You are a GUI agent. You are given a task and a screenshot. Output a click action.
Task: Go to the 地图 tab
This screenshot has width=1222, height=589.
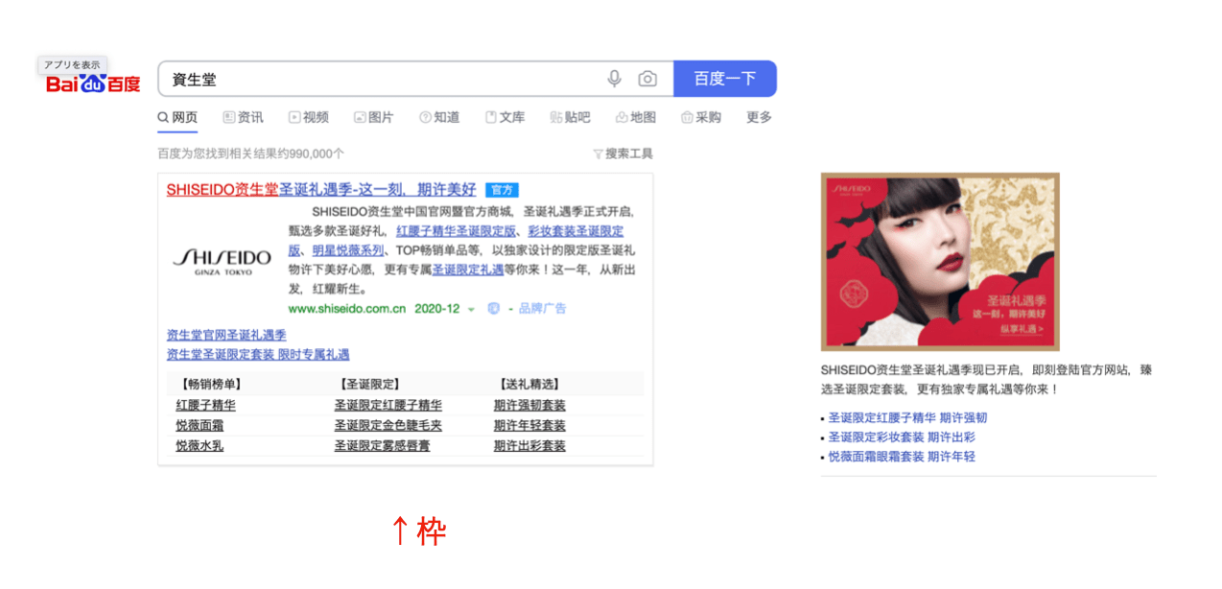click(636, 117)
